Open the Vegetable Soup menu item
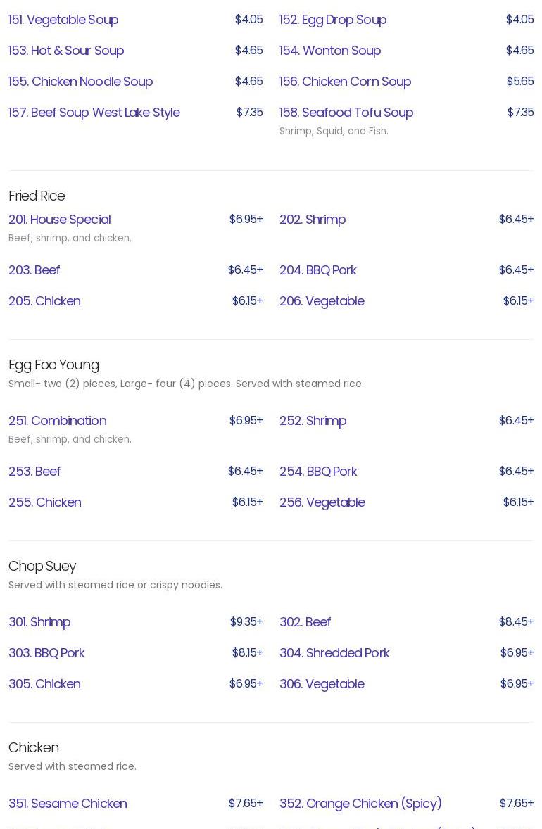 coord(63,20)
